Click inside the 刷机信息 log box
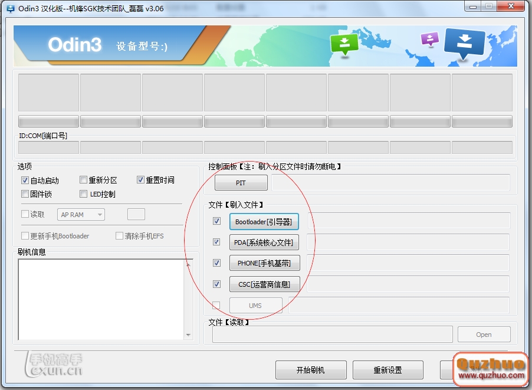Image resolution: width=532 pixels, height=390 pixels. click(101, 299)
